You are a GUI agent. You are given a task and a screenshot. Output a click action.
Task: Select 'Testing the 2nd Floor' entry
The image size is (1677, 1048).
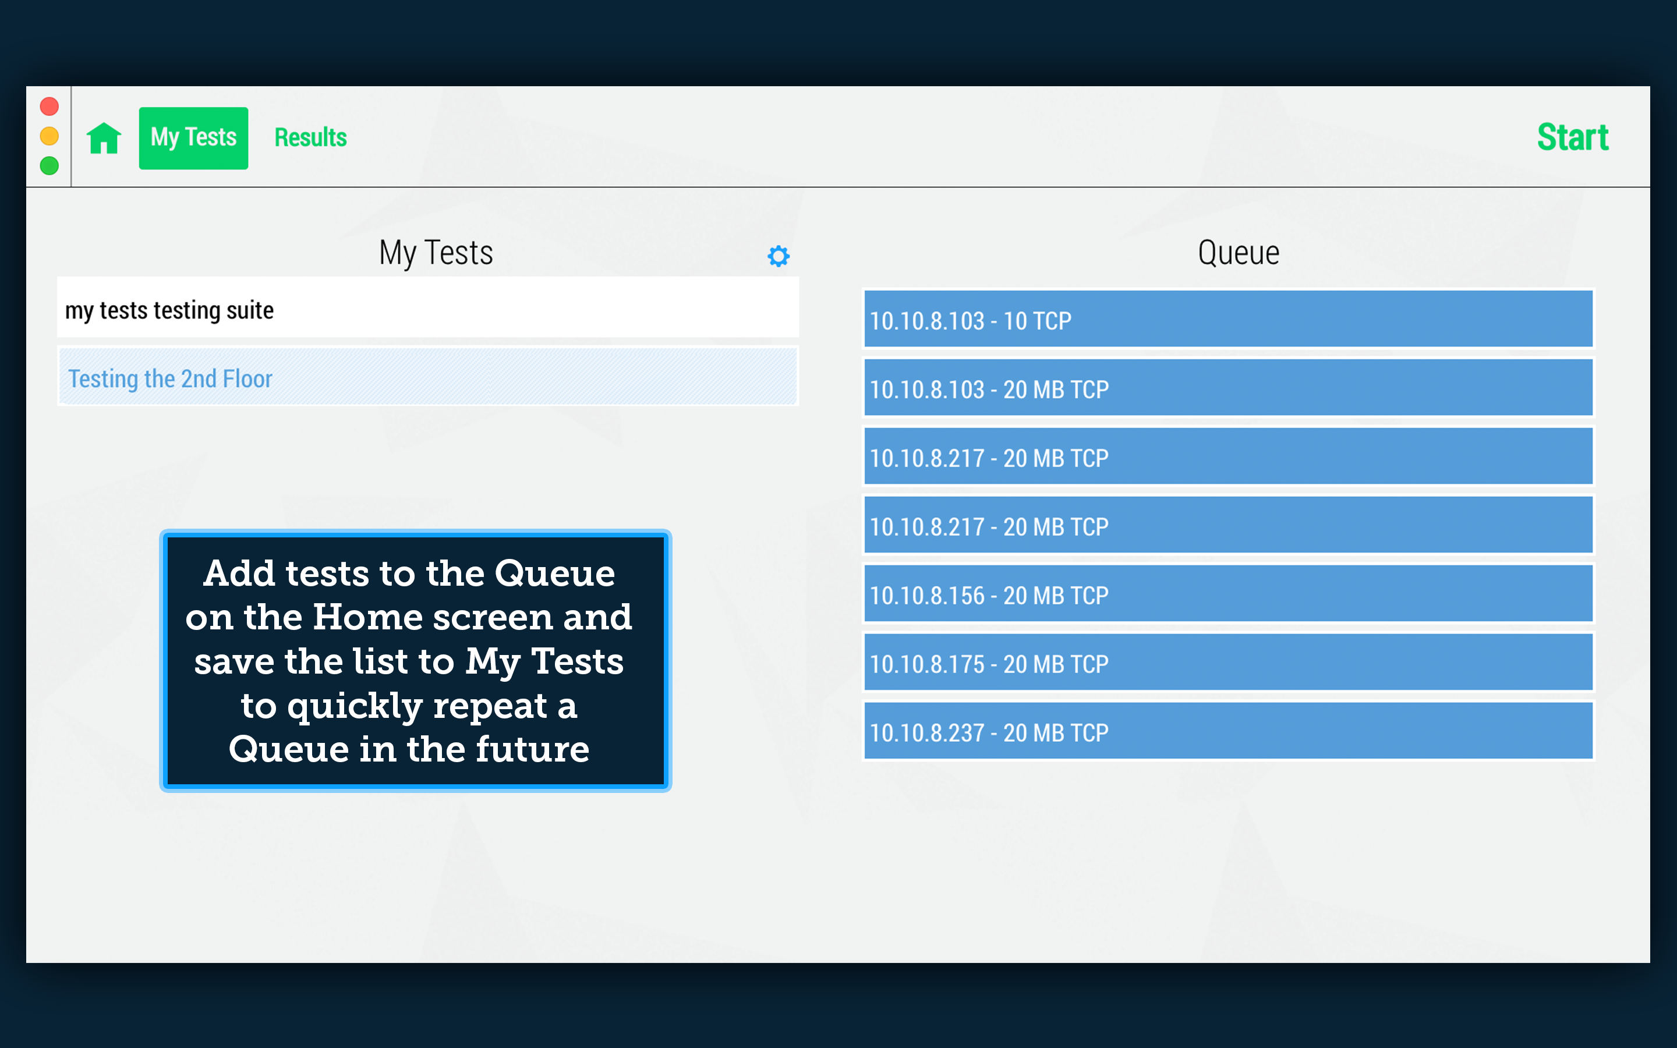click(x=428, y=376)
